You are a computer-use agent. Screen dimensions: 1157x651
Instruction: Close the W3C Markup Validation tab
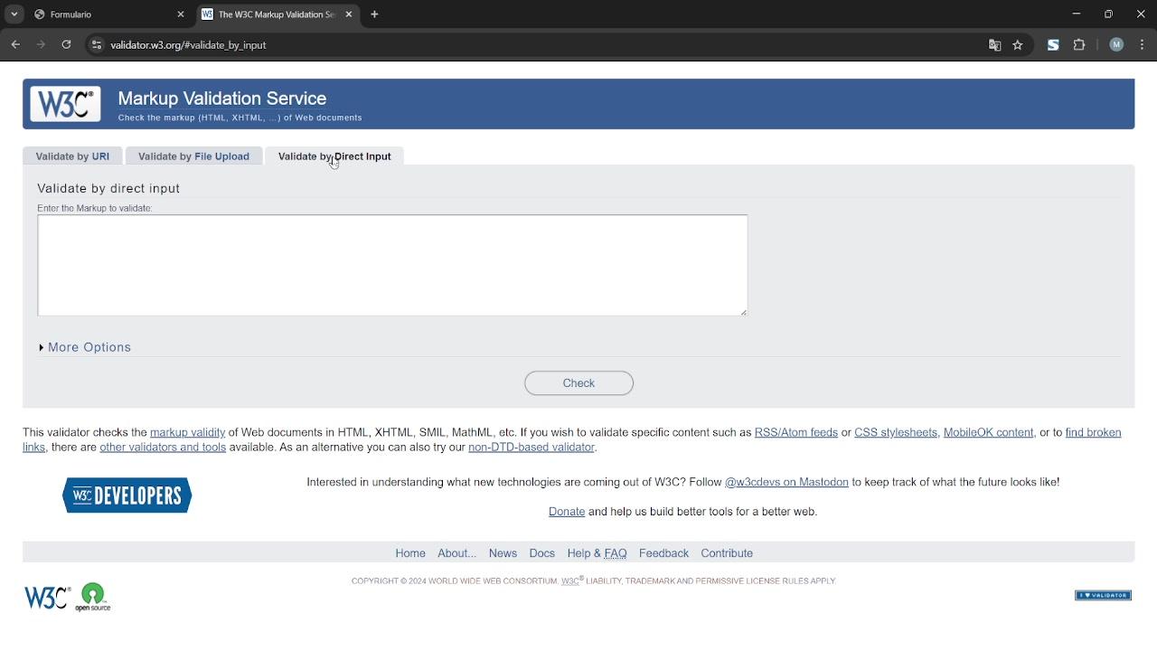[x=349, y=14]
